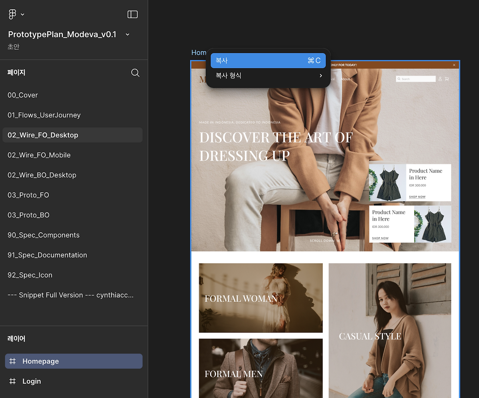Switch to the 02_Wire_FO_Mobile page
This screenshot has height=398, width=479.
click(x=73, y=155)
